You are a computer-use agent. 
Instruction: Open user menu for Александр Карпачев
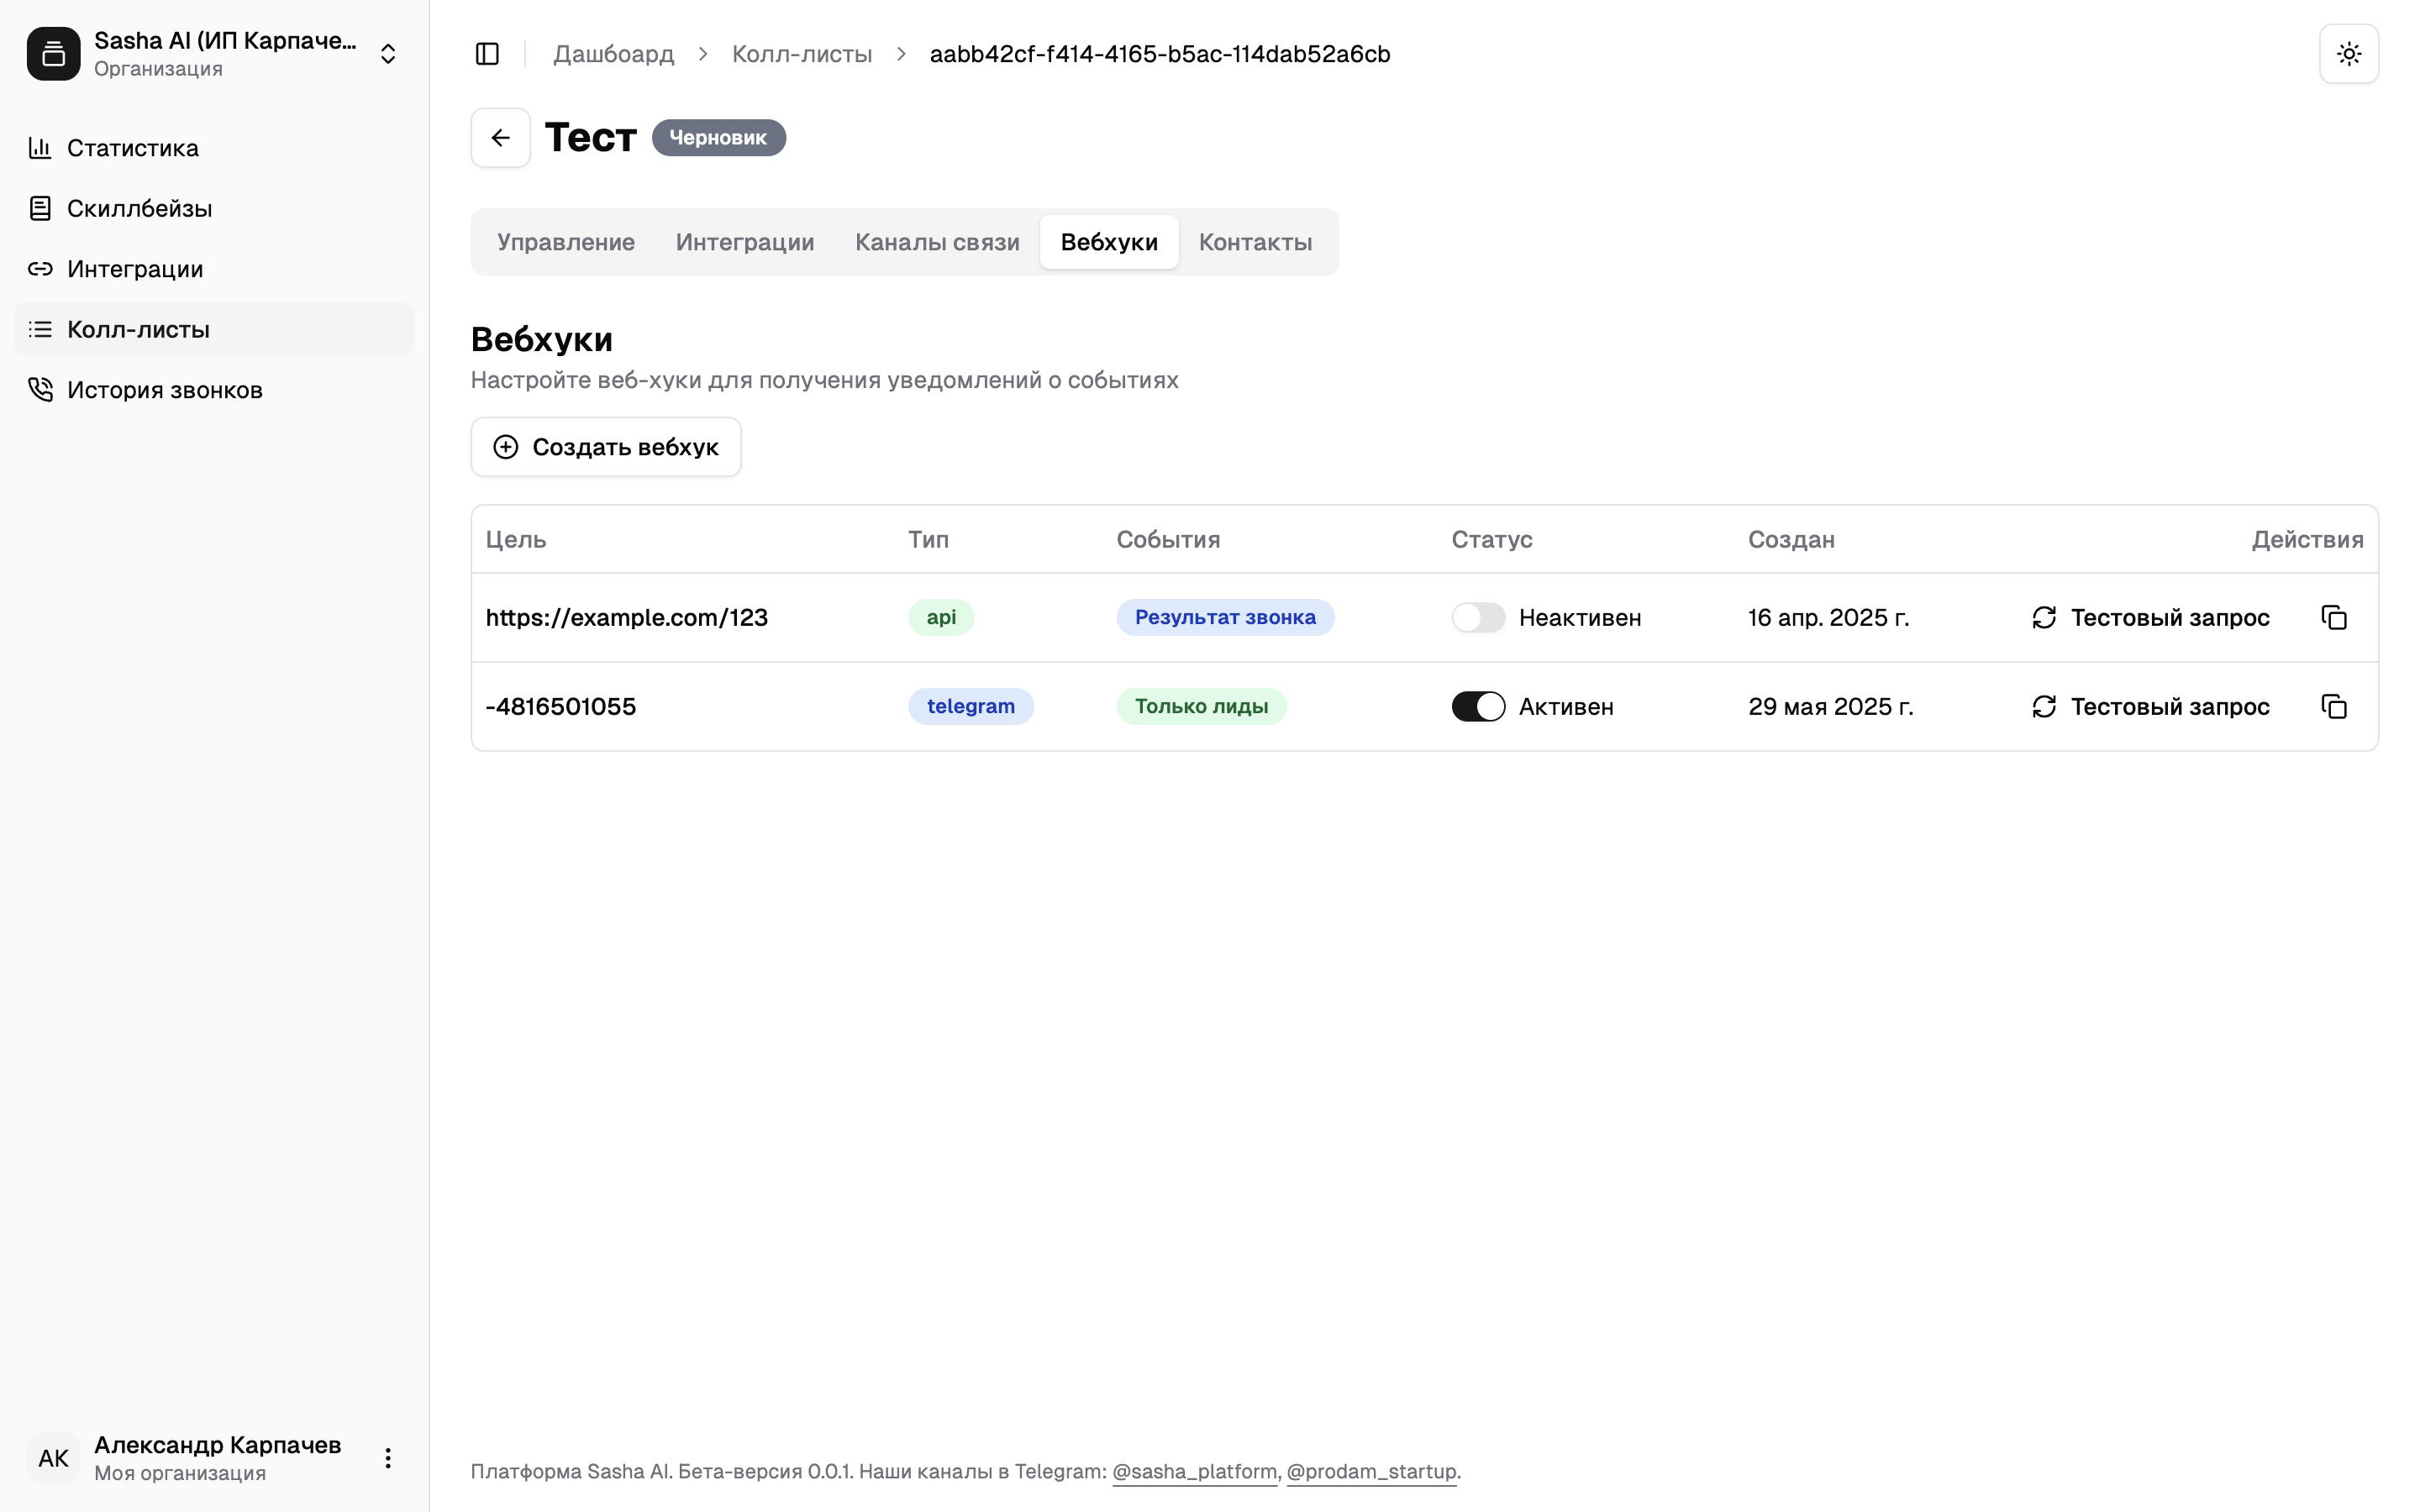pos(388,1458)
